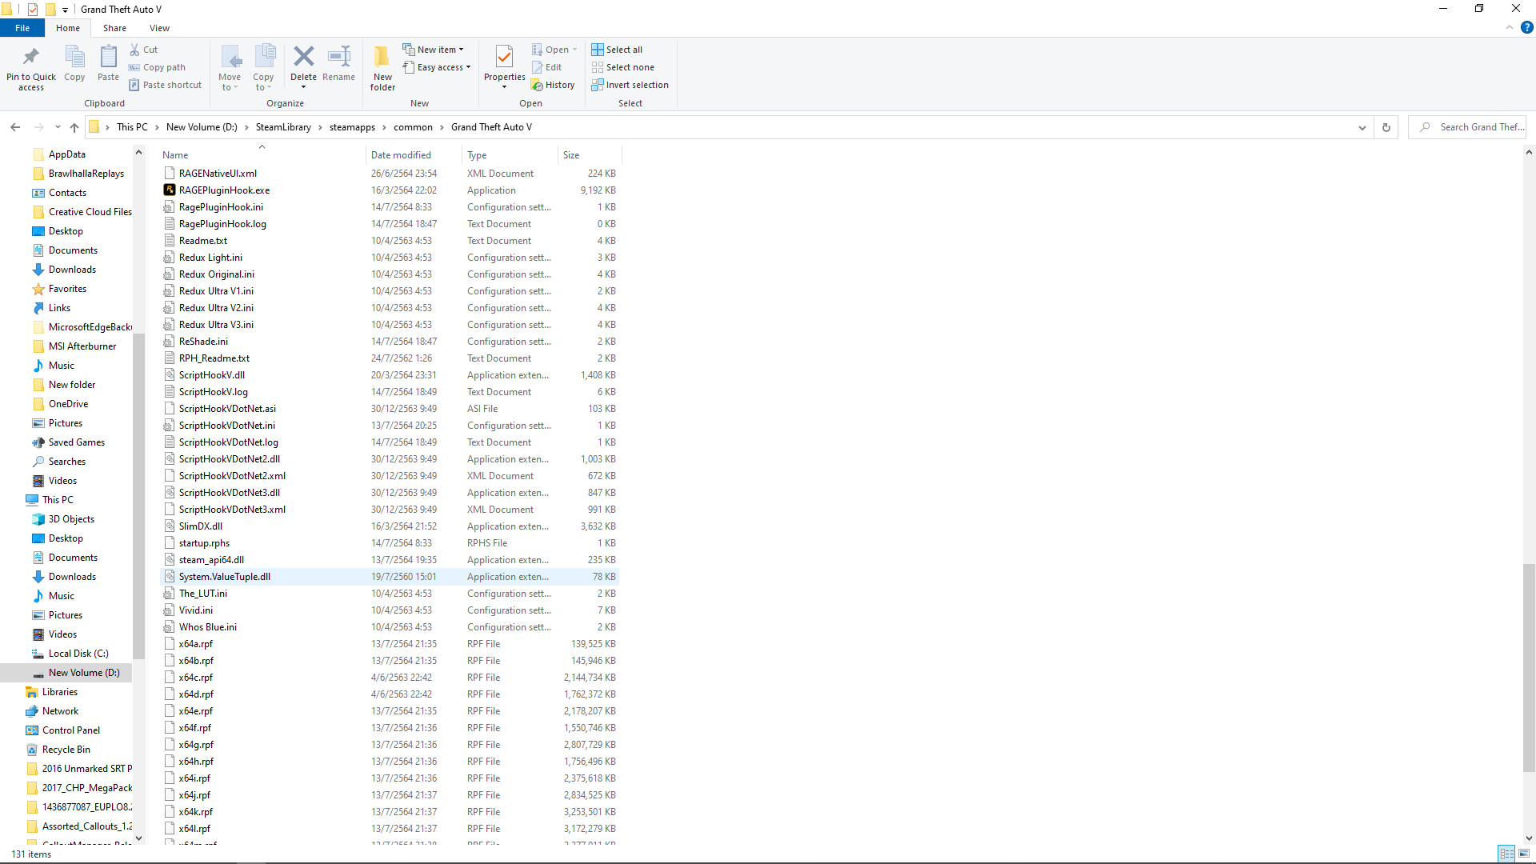
Task: Open the Share ribbon tab
Action: (x=114, y=28)
